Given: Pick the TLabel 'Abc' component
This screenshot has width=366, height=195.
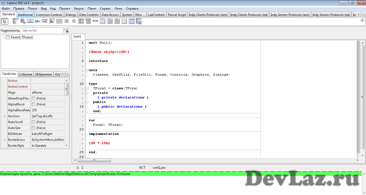Looking at the screenshot, I should (38, 21).
